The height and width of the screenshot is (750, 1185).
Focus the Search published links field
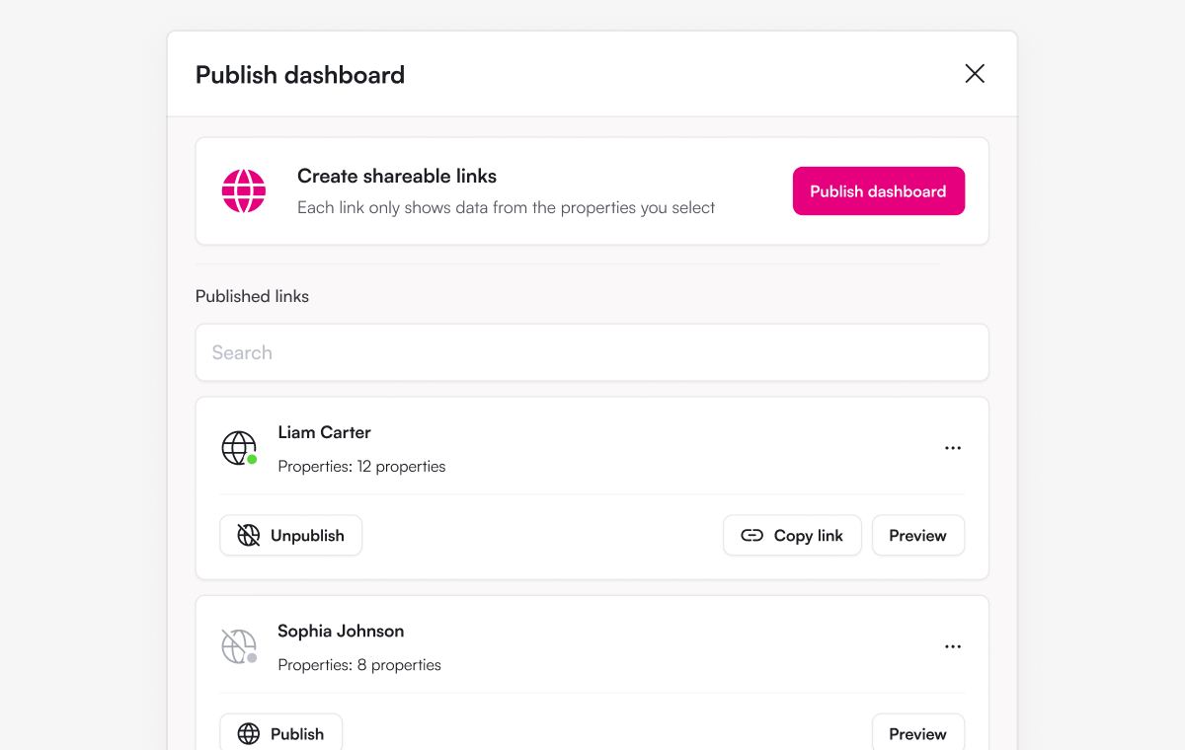click(592, 352)
